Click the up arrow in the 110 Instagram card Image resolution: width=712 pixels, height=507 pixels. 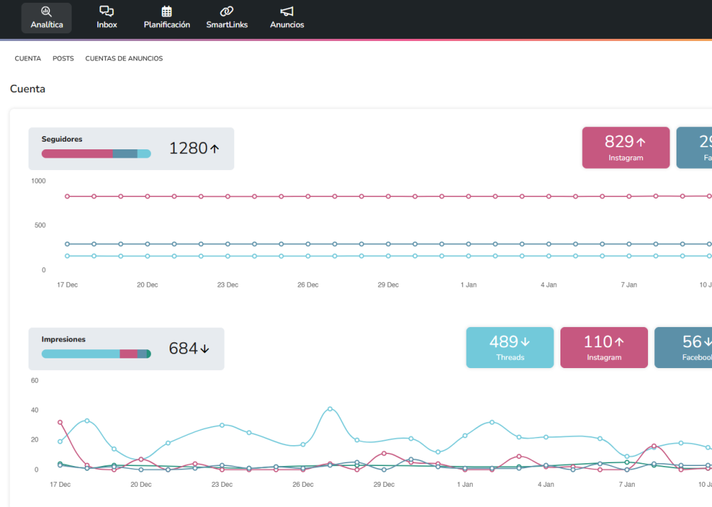[x=620, y=342]
